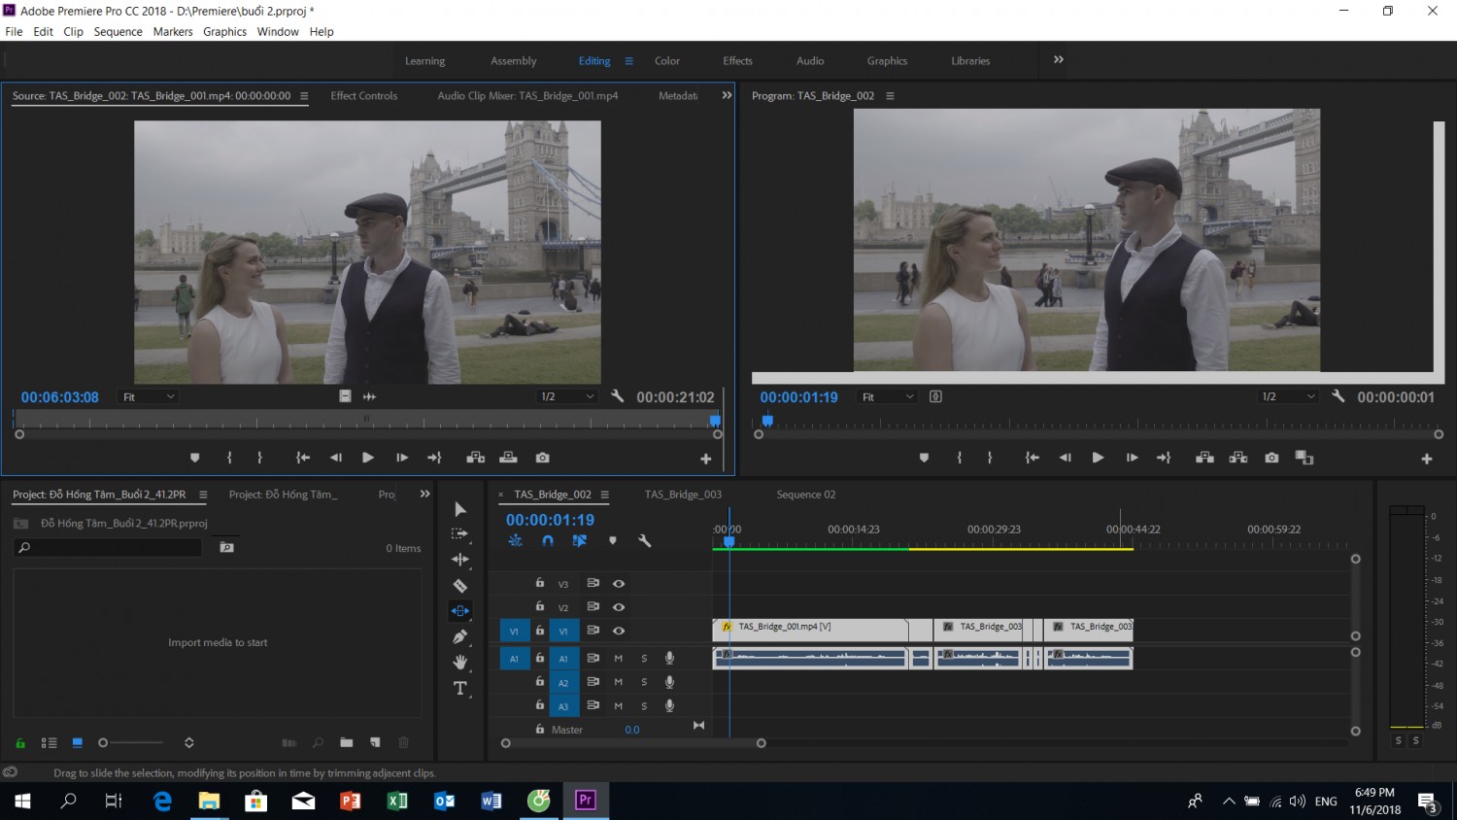The width and height of the screenshot is (1457, 820).
Task: Play the Program monitor
Action: click(1098, 458)
